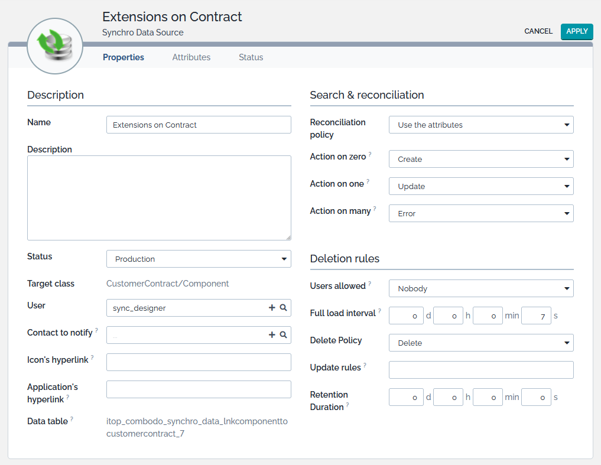Click the Synchro Data Source database icon

click(x=54, y=46)
